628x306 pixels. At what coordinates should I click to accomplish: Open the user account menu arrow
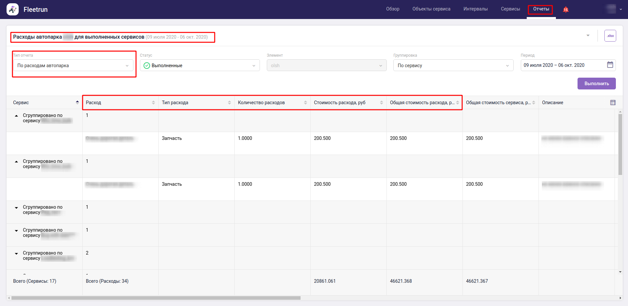point(620,10)
